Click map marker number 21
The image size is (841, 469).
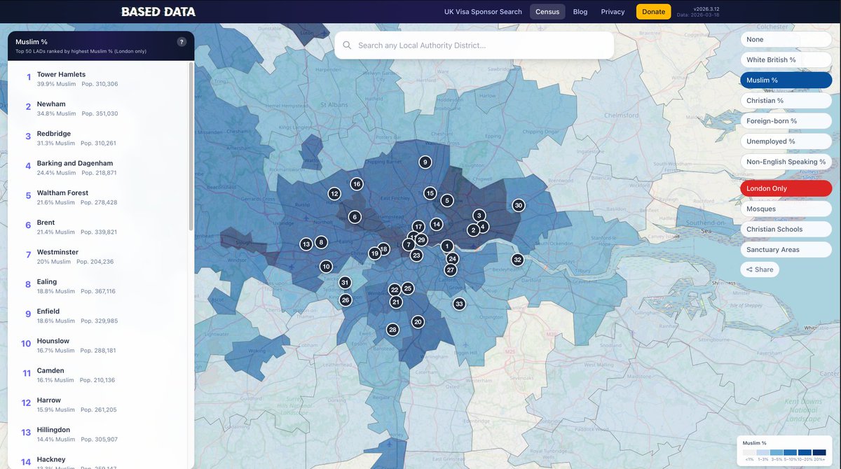396,302
